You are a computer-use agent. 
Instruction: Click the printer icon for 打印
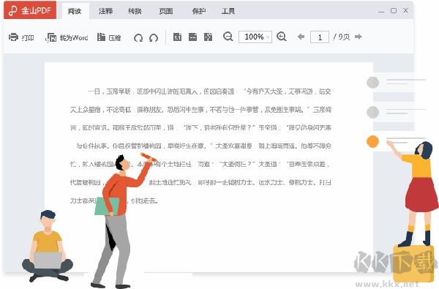(x=13, y=37)
